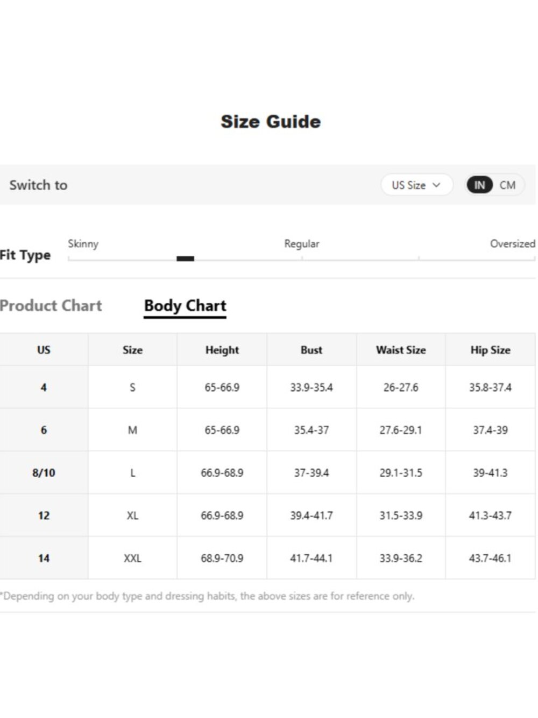Click waist value 33.9-36.2
This screenshot has width=538, height=718.
tap(401, 558)
